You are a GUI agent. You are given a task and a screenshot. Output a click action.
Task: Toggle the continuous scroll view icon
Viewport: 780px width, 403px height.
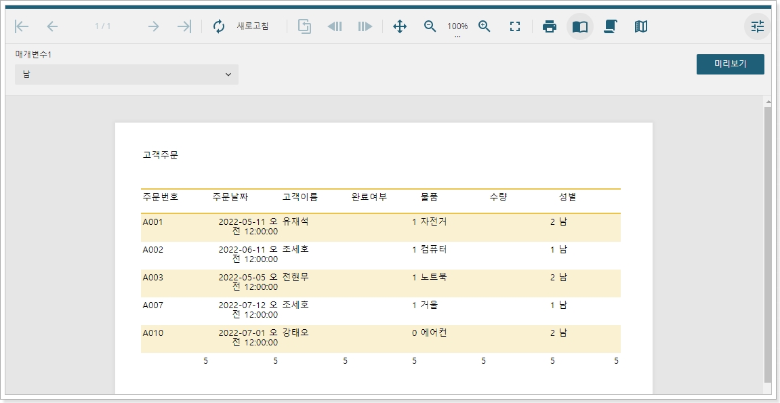(x=610, y=26)
